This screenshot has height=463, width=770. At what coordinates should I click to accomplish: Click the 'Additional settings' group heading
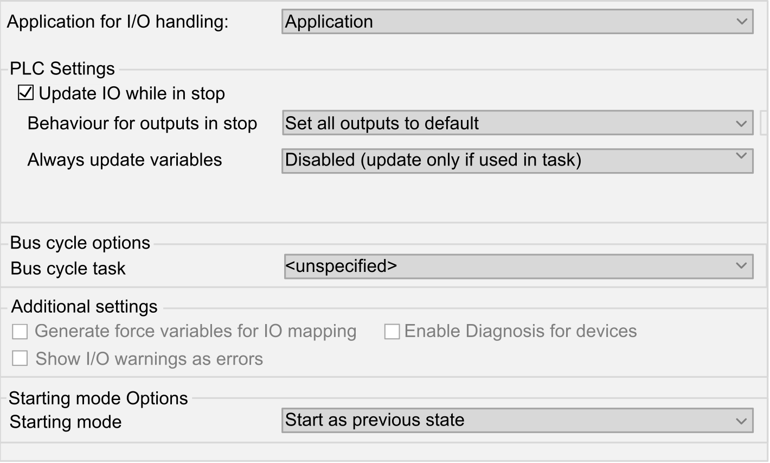85,307
